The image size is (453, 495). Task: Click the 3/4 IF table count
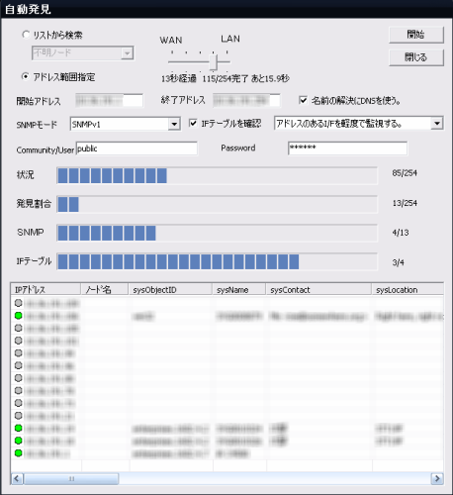[398, 262]
